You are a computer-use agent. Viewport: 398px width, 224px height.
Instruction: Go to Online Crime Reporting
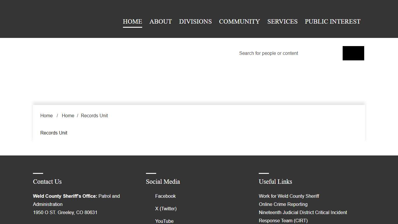tap(283, 204)
